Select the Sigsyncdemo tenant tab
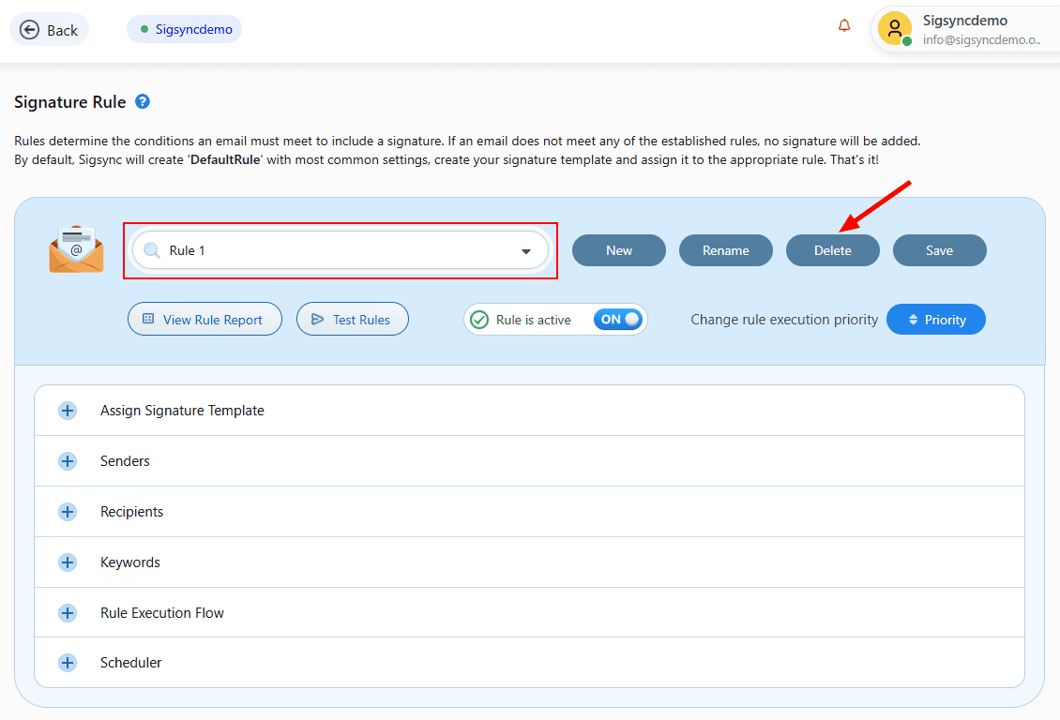 coord(185,29)
